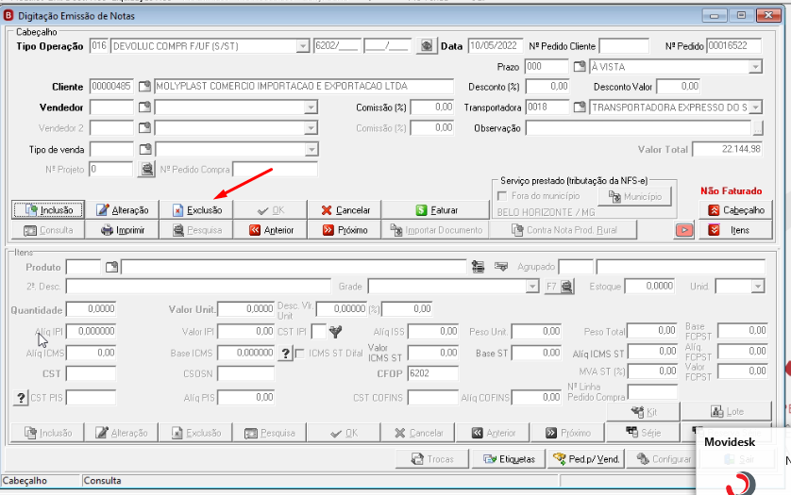The width and height of the screenshot is (791, 495).
Task: Expand the Transportadora name dropdown
Action: click(x=755, y=107)
